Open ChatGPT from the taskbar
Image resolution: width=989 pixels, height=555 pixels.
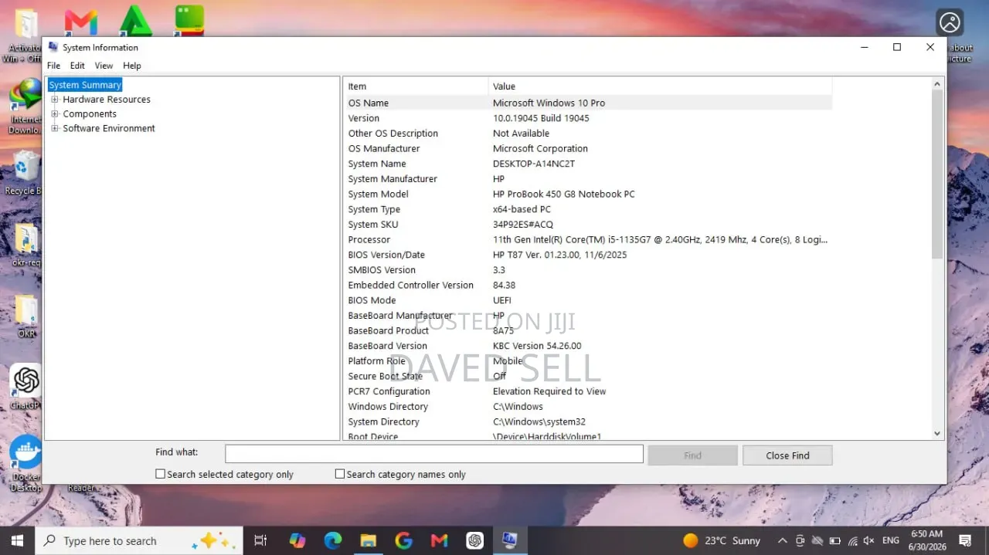[474, 540]
